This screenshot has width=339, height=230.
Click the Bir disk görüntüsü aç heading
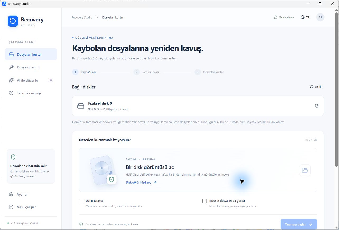[150, 167]
